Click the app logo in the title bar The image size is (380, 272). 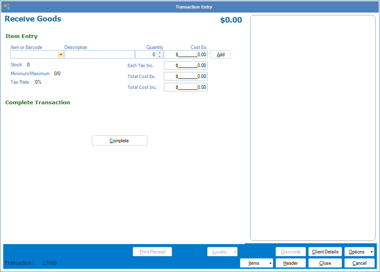pos(6,6)
